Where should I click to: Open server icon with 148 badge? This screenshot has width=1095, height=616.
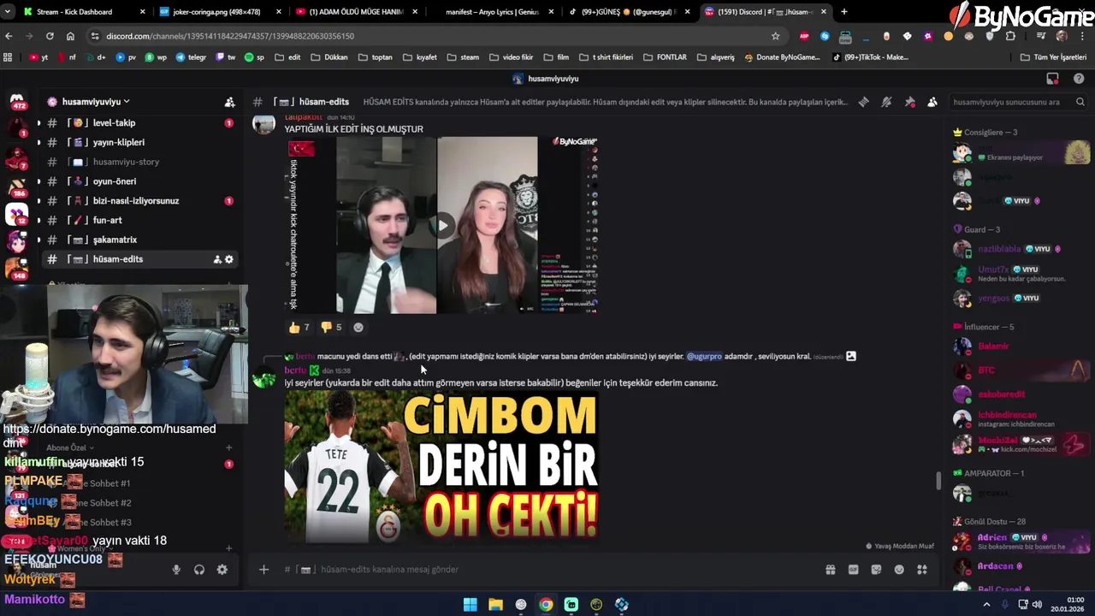tap(17, 269)
